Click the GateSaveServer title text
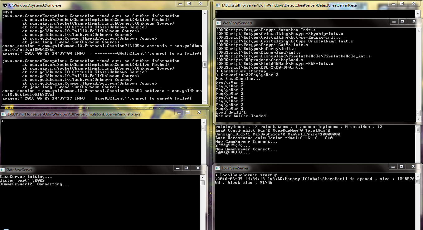Viewport: 423px width, 230px height. click(20, 170)
